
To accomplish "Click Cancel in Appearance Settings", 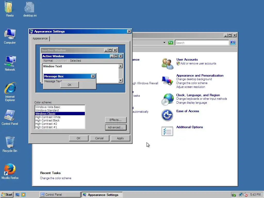I will point(99,138).
